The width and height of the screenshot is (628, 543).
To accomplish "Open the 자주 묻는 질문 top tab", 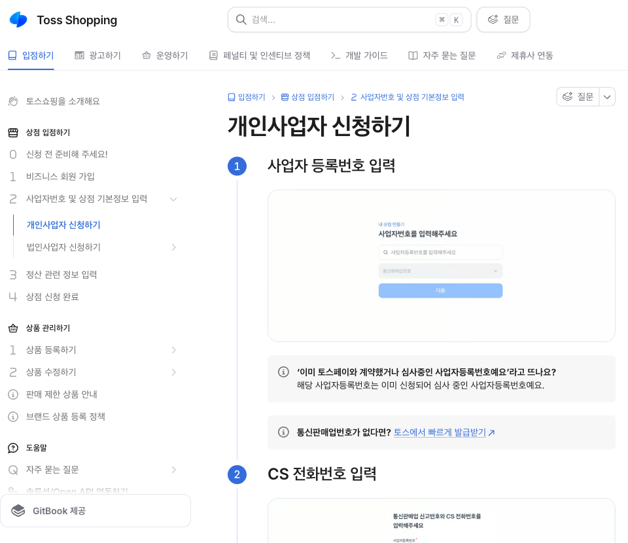I will click(442, 55).
